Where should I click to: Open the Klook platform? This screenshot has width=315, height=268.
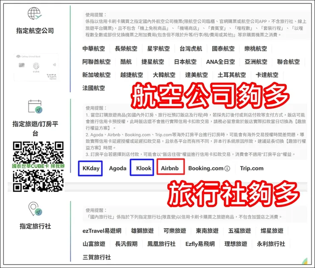tap(143, 168)
